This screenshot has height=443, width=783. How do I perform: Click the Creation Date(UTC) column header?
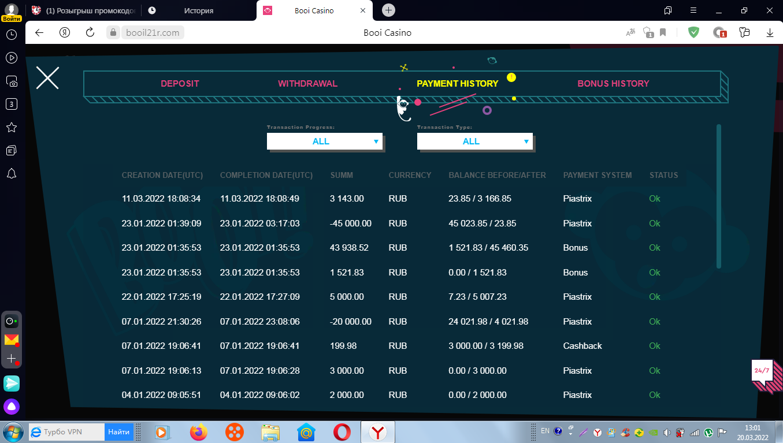tap(162, 175)
